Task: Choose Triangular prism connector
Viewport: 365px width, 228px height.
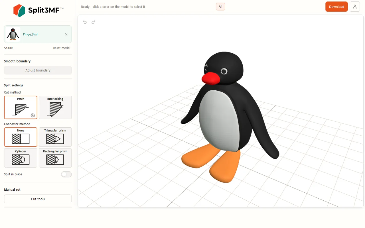Action: point(55,137)
